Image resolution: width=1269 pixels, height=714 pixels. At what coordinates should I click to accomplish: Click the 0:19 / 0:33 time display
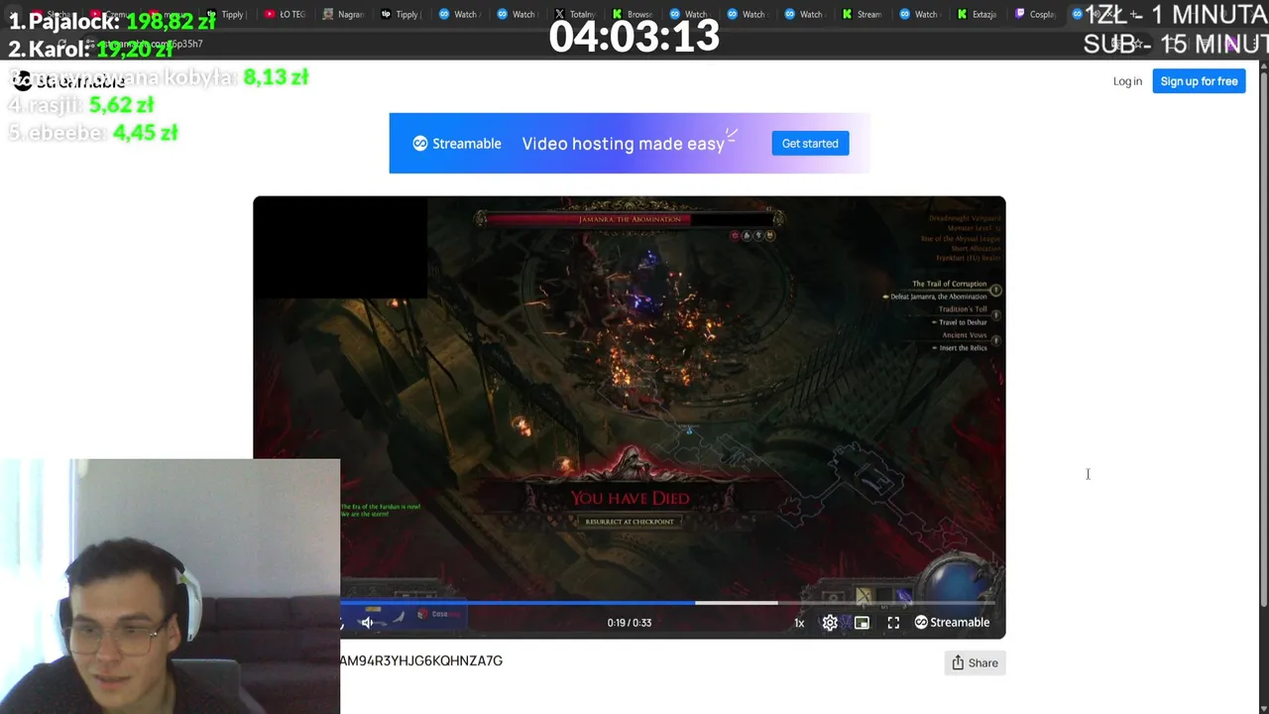tap(630, 623)
